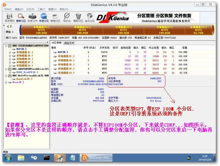Viewport: 220px width, 166px height.
Task: Select 本地磁盘(E:) block in disk bar
Action: (x=123, y=30)
